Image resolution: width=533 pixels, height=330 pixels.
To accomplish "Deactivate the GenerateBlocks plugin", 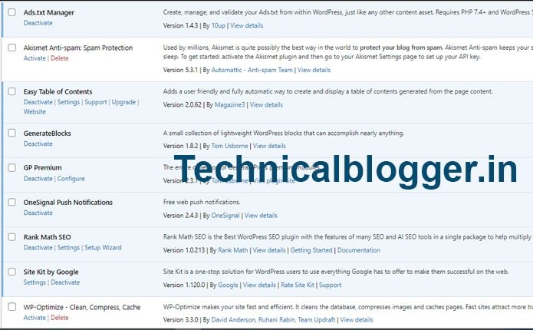I will pyautogui.click(x=38, y=144).
